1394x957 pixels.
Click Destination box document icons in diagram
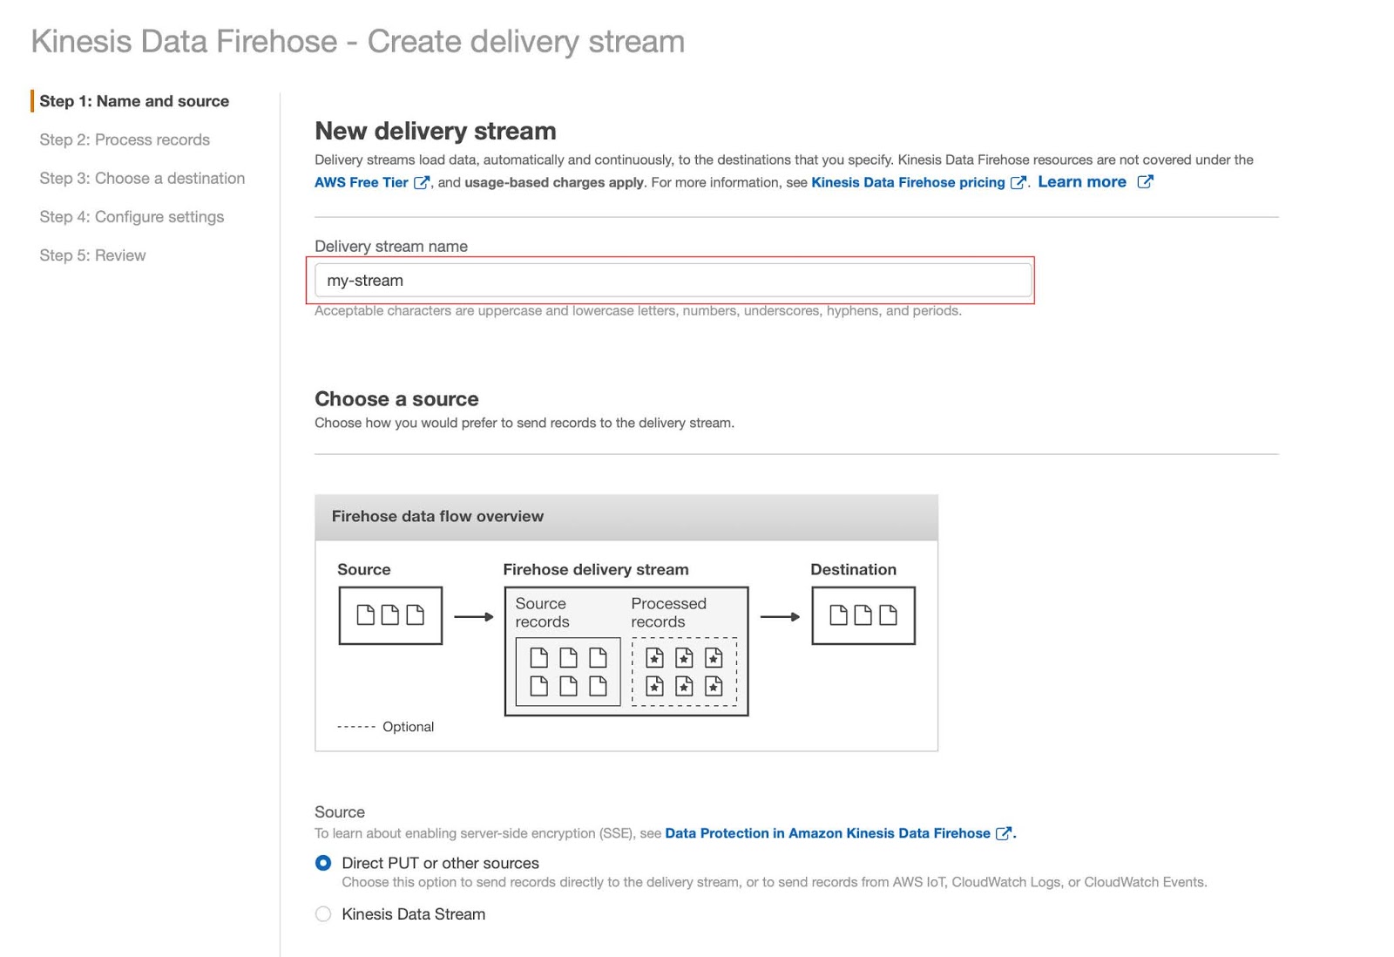(x=863, y=615)
